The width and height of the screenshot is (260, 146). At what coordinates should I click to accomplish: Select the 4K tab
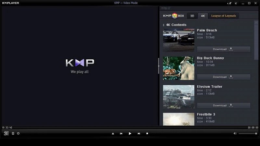tap(203, 16)
